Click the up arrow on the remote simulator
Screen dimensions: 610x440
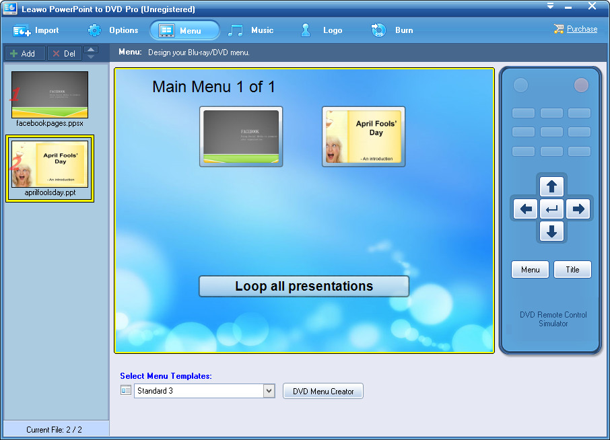tap(551, 186)
